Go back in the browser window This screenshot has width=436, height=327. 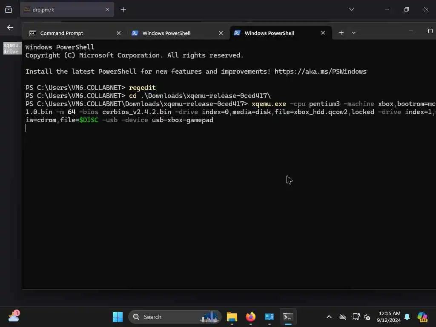coord(10,27)
